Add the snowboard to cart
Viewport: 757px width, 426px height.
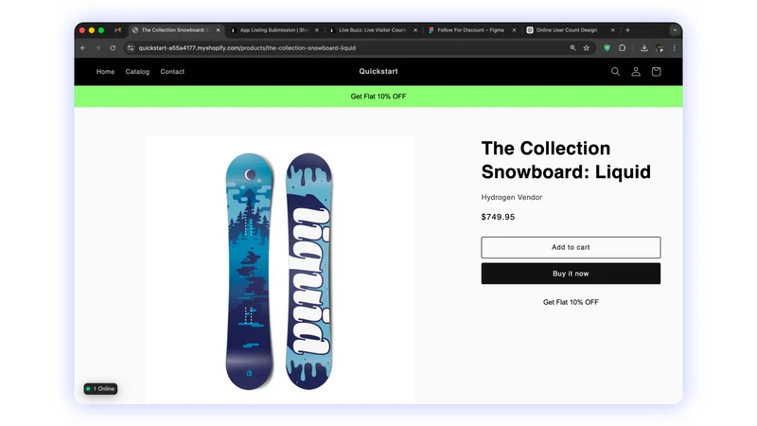point(571,247)
